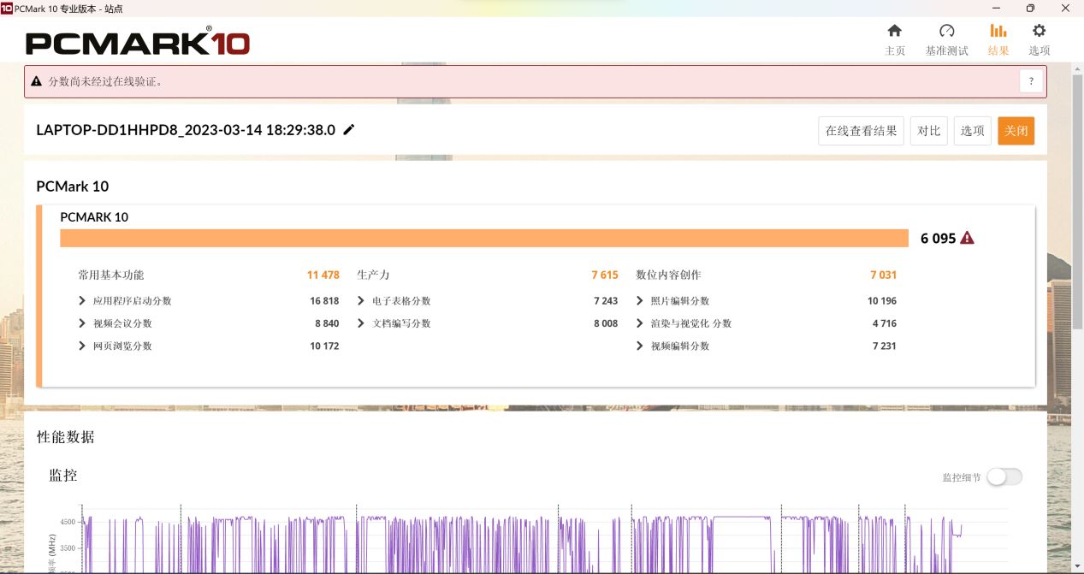Select the Results (结果) bar chart icon

tap(998, 31)
